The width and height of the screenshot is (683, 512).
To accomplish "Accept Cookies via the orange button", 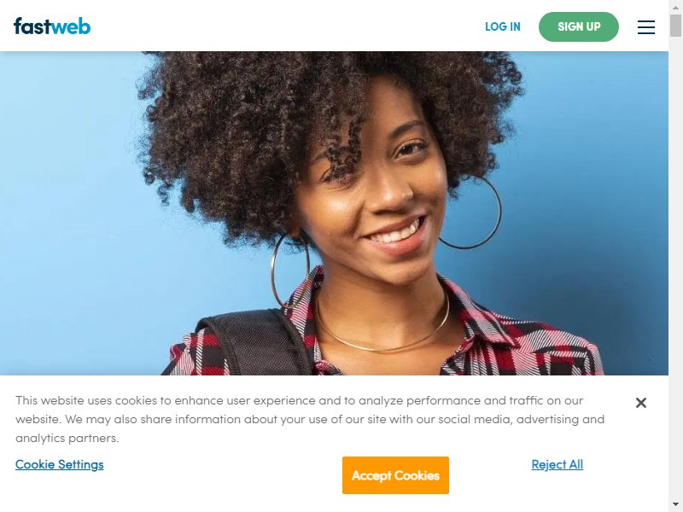I will (395, 475).
